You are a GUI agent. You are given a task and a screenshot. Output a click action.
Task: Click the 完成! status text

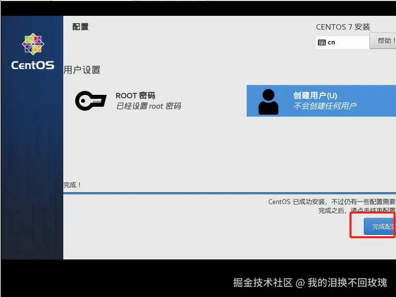73,184
